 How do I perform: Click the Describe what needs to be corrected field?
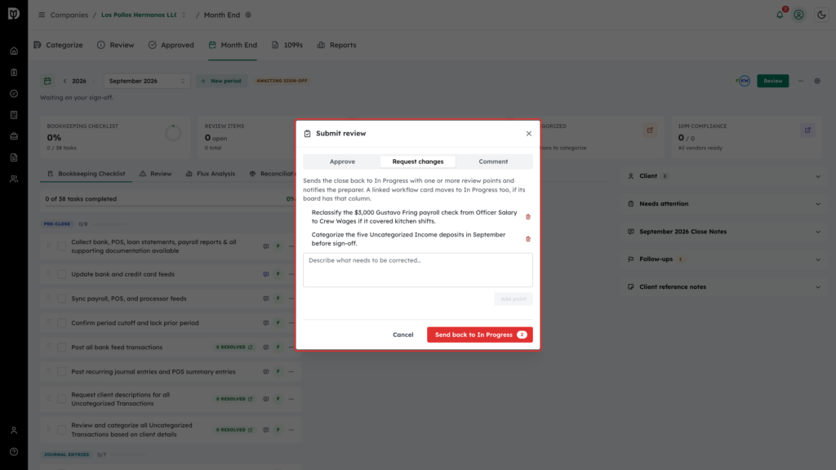tap(417, 270)
